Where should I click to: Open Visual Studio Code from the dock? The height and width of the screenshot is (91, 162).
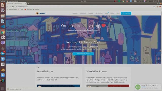coord(3,27)
